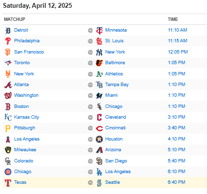Select the Athletics team link
Viewport: 207px width, 194px height.
click(114, 74)
